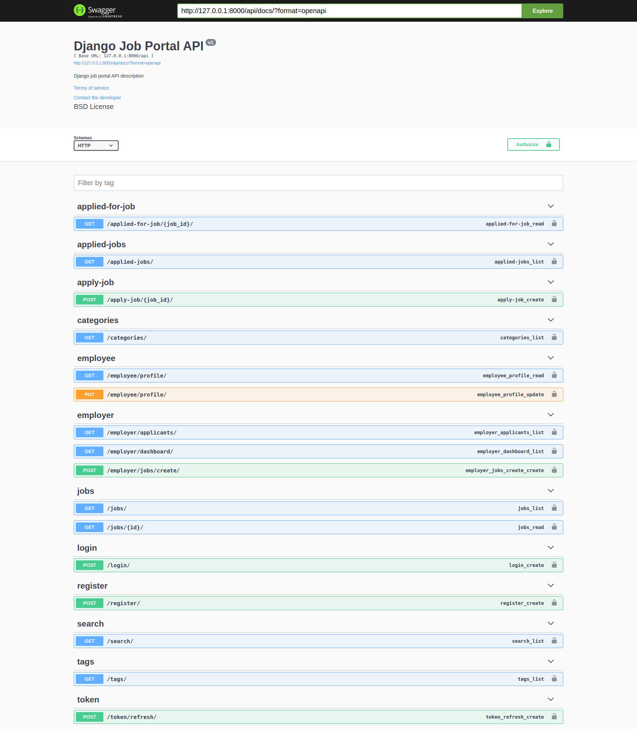Collapse the apply-job section chevron

coord(550,282)
